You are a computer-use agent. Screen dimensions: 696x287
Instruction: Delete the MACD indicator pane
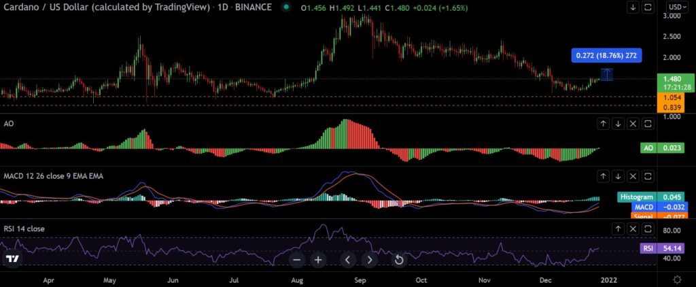point(633,176)
